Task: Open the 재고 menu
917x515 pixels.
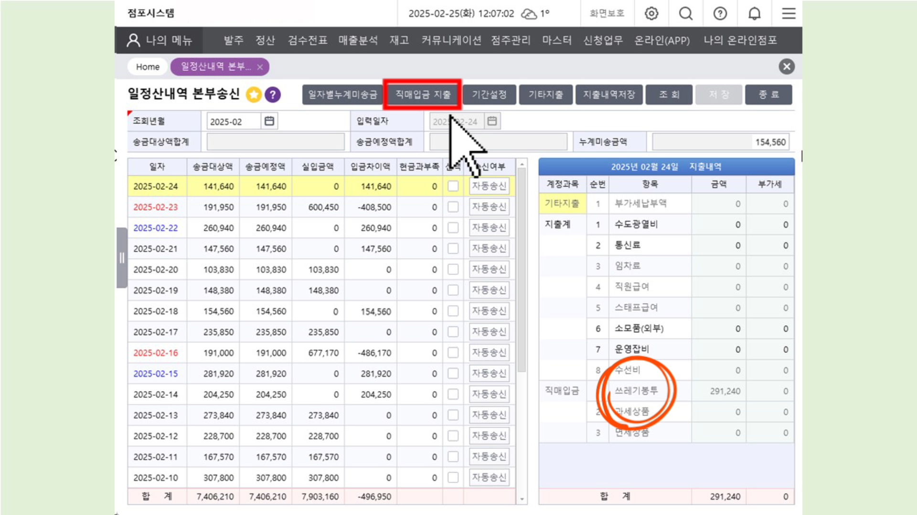Action: (x=399, y=41)
